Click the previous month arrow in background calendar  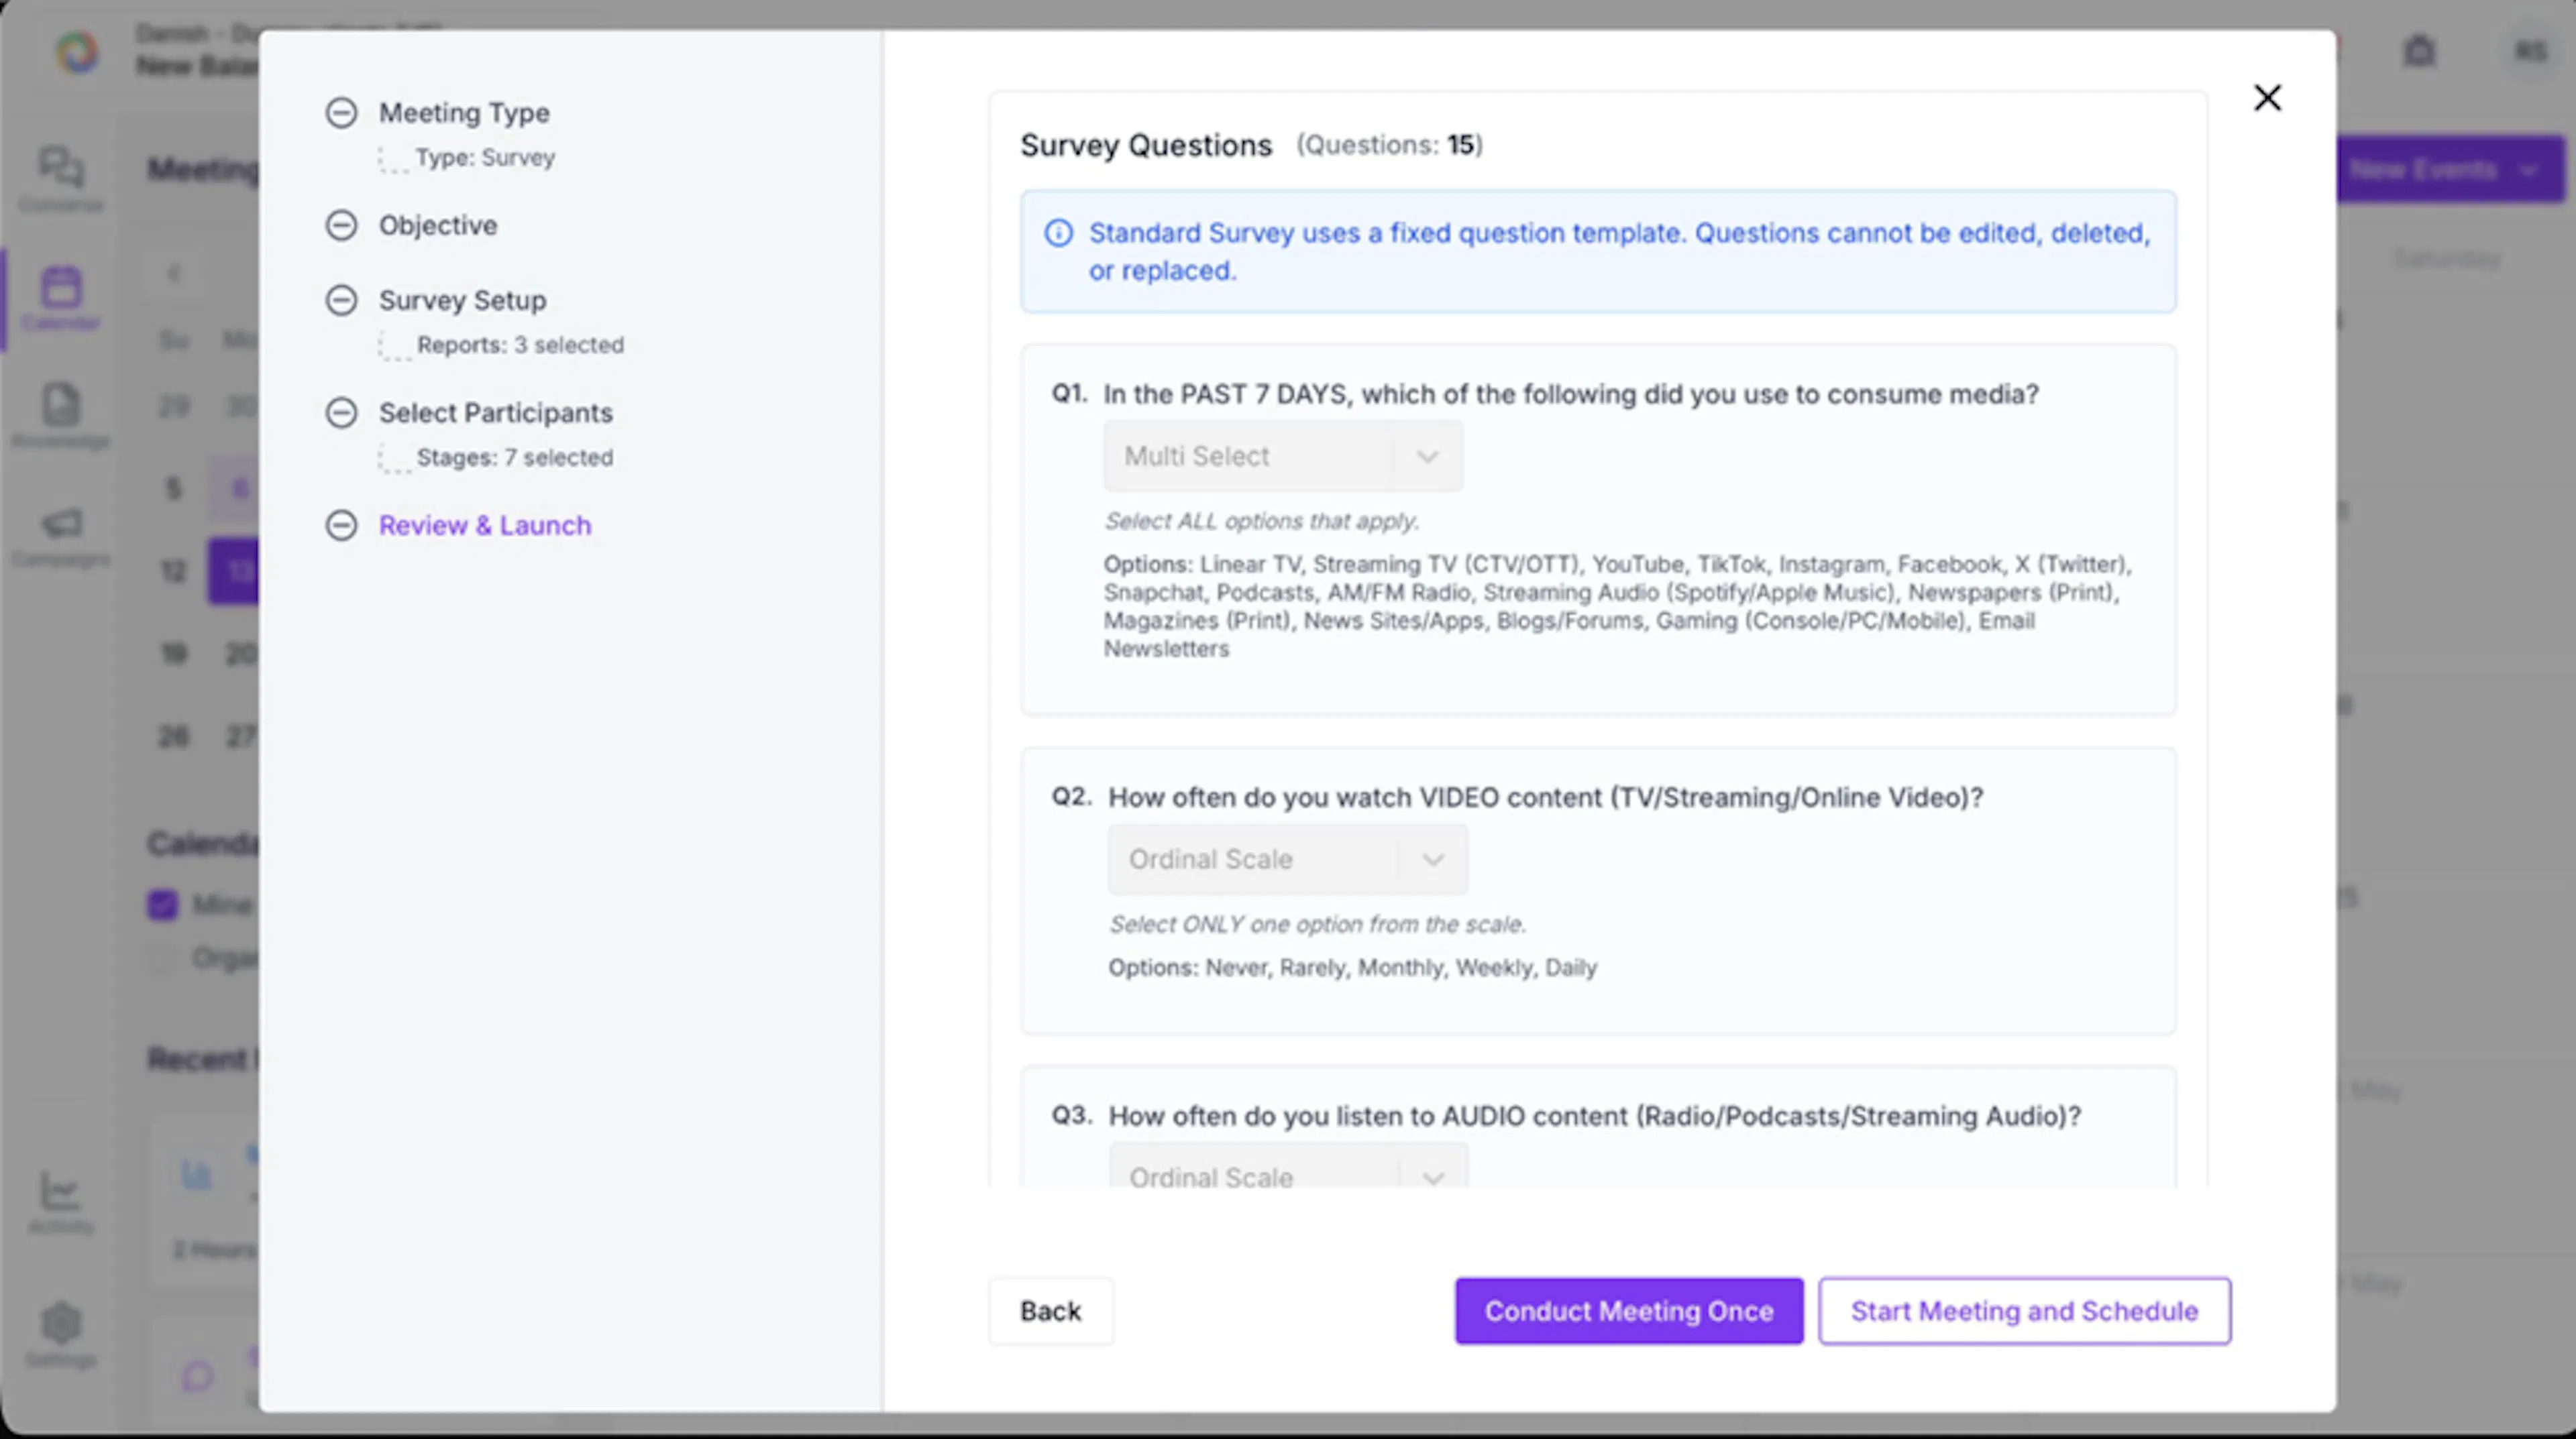pyautogui.click(x=175, y=273)
